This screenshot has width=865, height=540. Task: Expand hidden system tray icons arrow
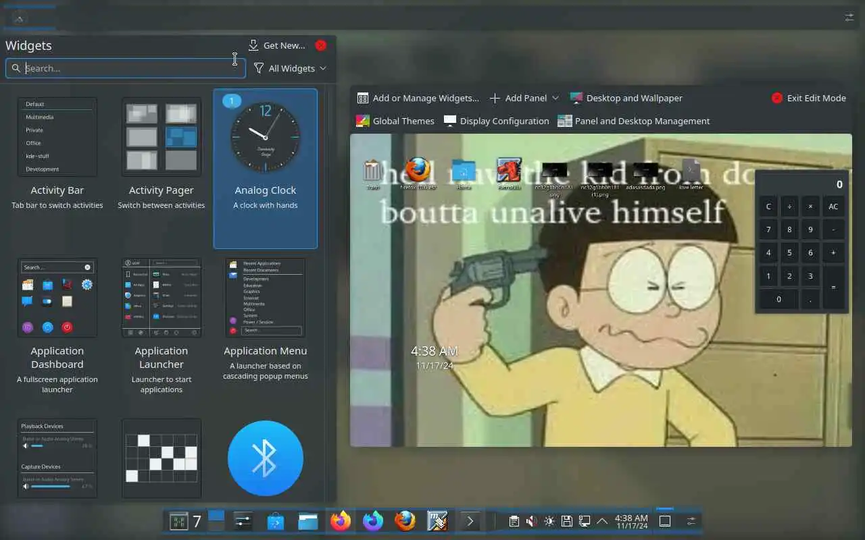point(602,521)
